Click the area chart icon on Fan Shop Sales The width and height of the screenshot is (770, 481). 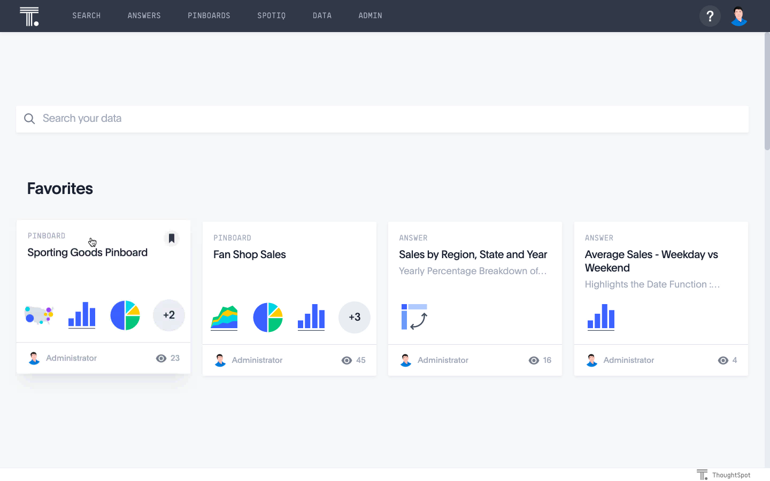pyautogui.click(x=224, y=317)
